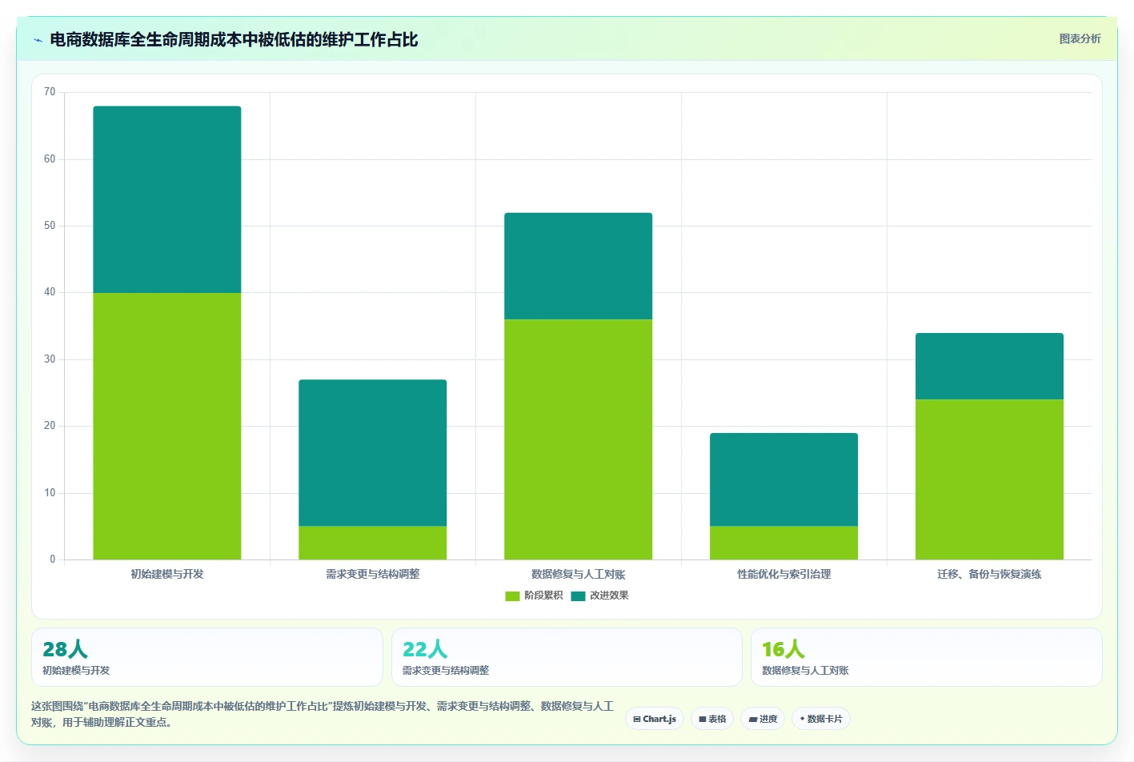Click the y-axis value 10
Image resolution: width=1134 pixels, height=762 pixels.
tap(50, 493)
